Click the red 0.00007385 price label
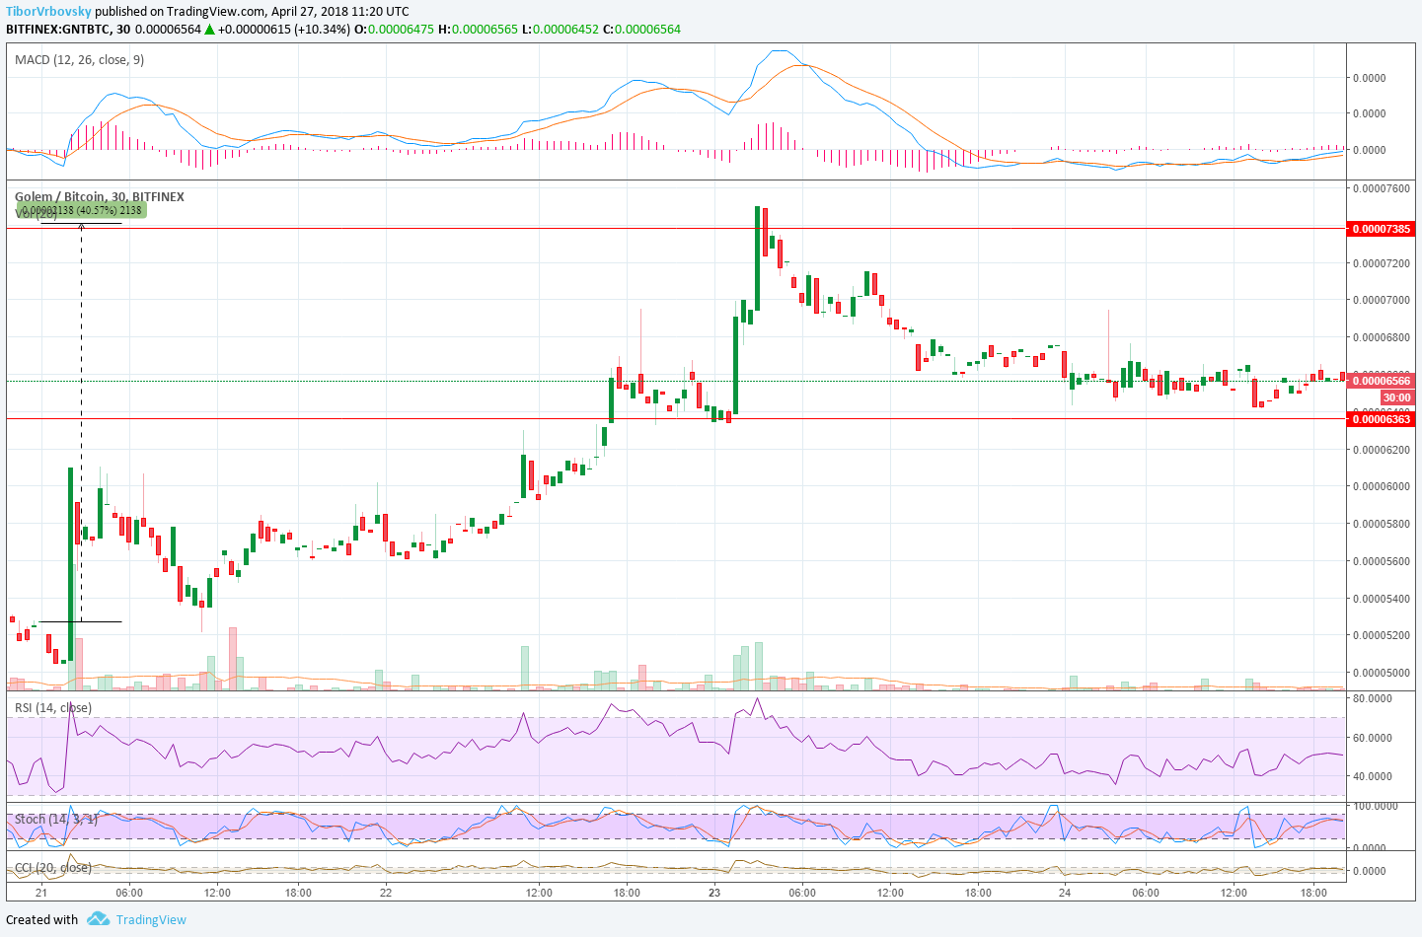Image resolution: width=1422 pixels, height=937 pixels. [x=1382, y=229]
